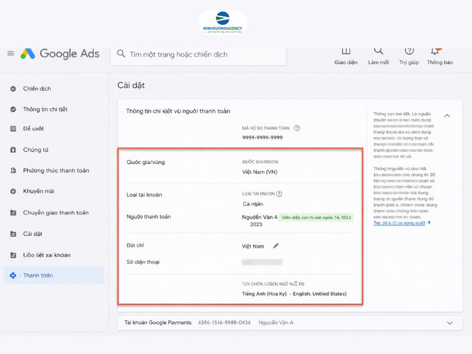
Task: Collapse the payer information panel on the right
Action: point(447,116)
